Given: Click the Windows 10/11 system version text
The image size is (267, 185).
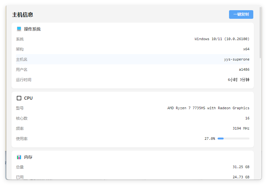Looking at the screenshot, I should [x=222, y=39].
